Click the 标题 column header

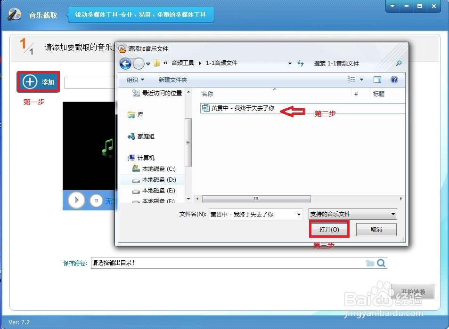click(378, 94)
